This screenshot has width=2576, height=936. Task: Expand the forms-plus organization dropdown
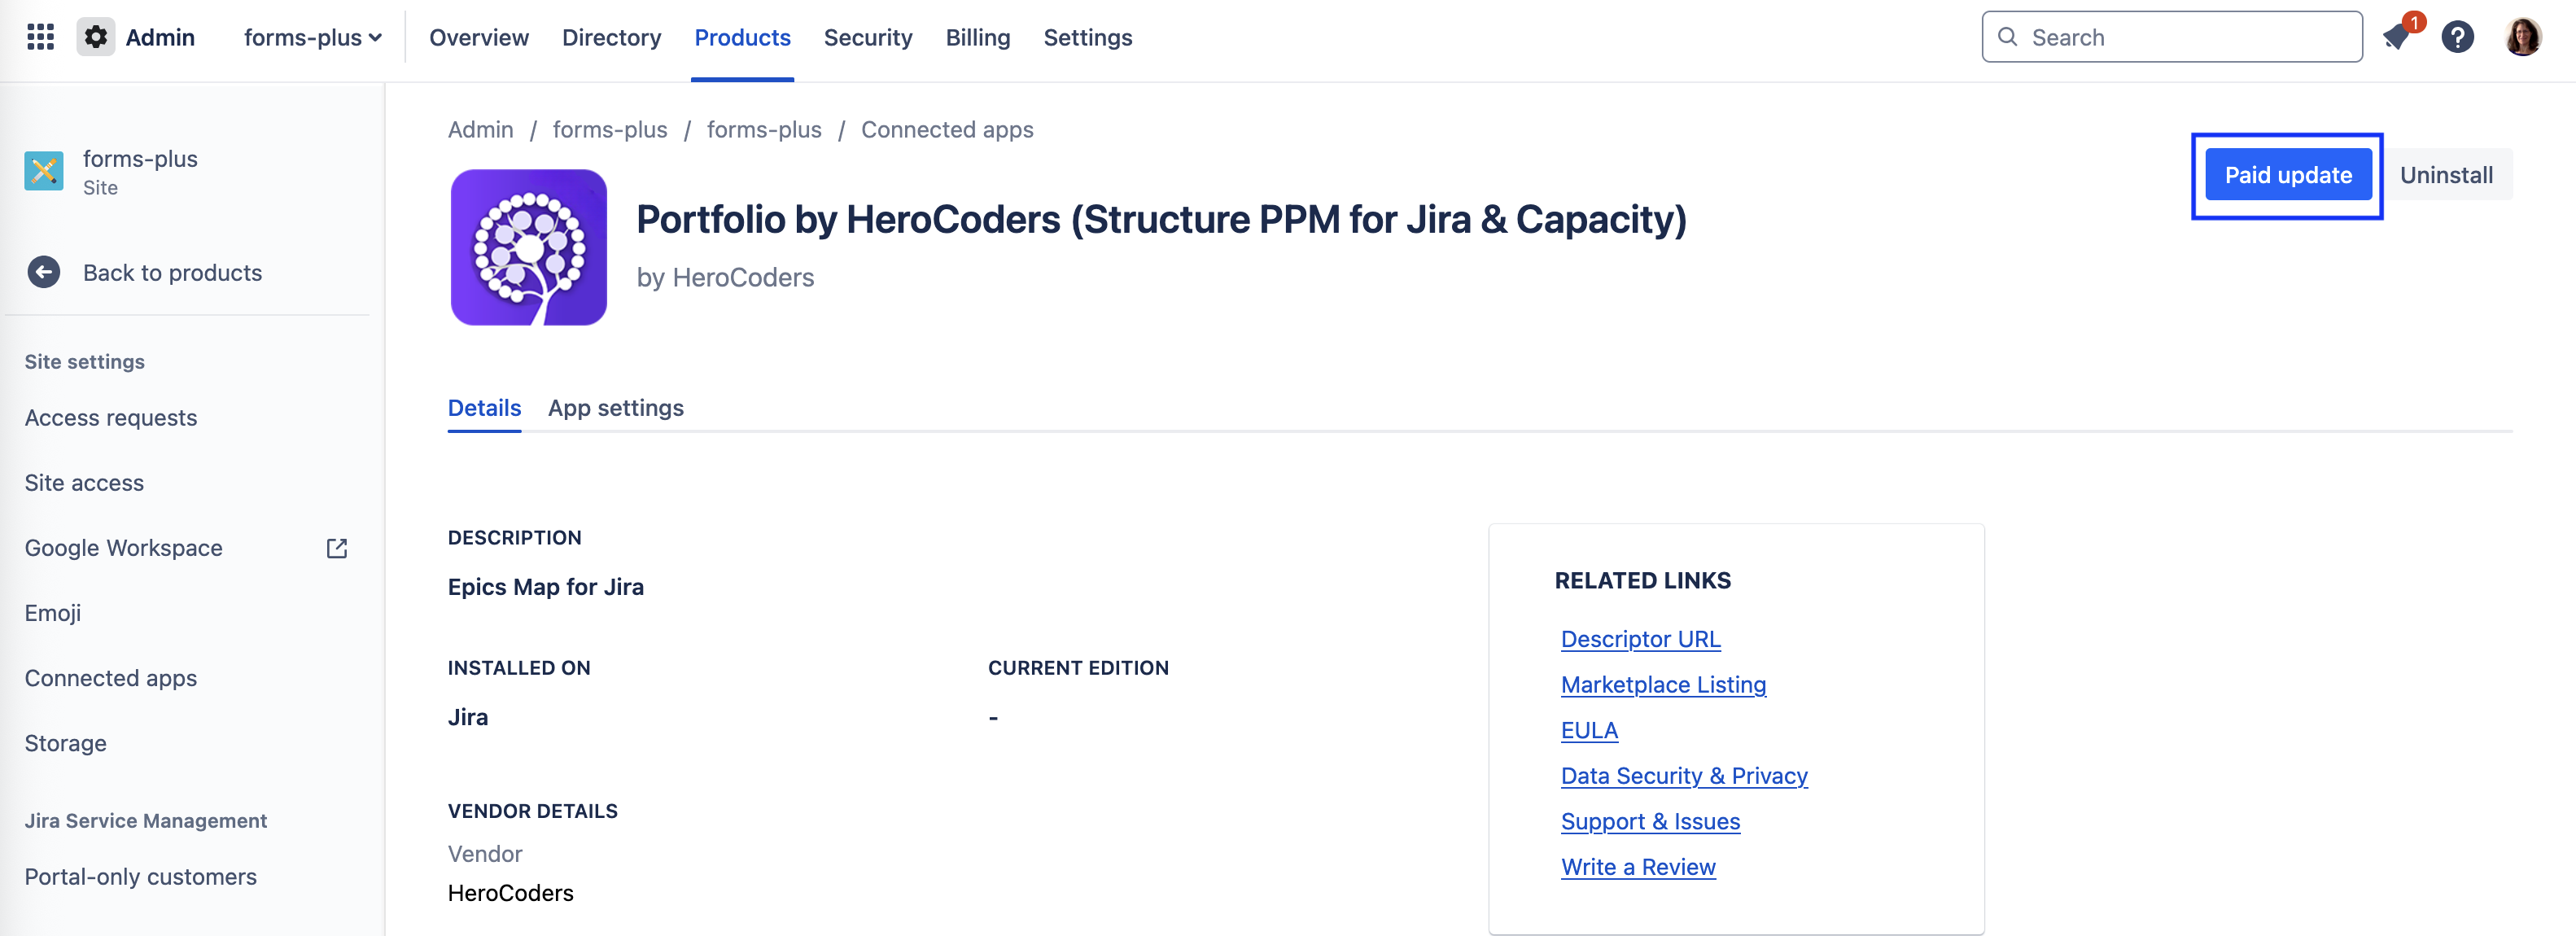[x=312, y=37]
